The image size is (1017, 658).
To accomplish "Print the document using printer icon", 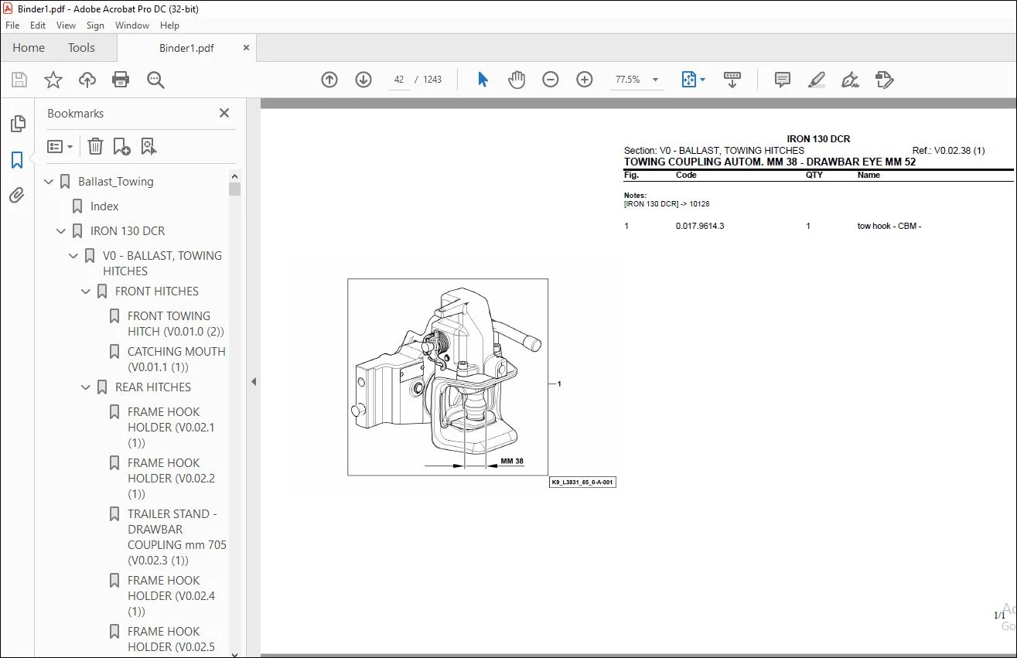I will pyautogui.click(x=121, y=80).
